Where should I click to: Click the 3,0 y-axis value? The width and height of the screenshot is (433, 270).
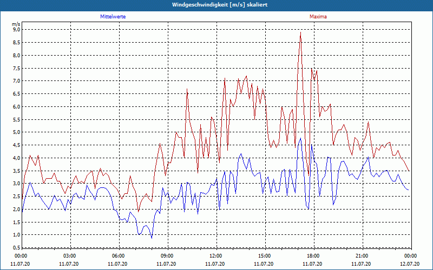pos(17,184)
